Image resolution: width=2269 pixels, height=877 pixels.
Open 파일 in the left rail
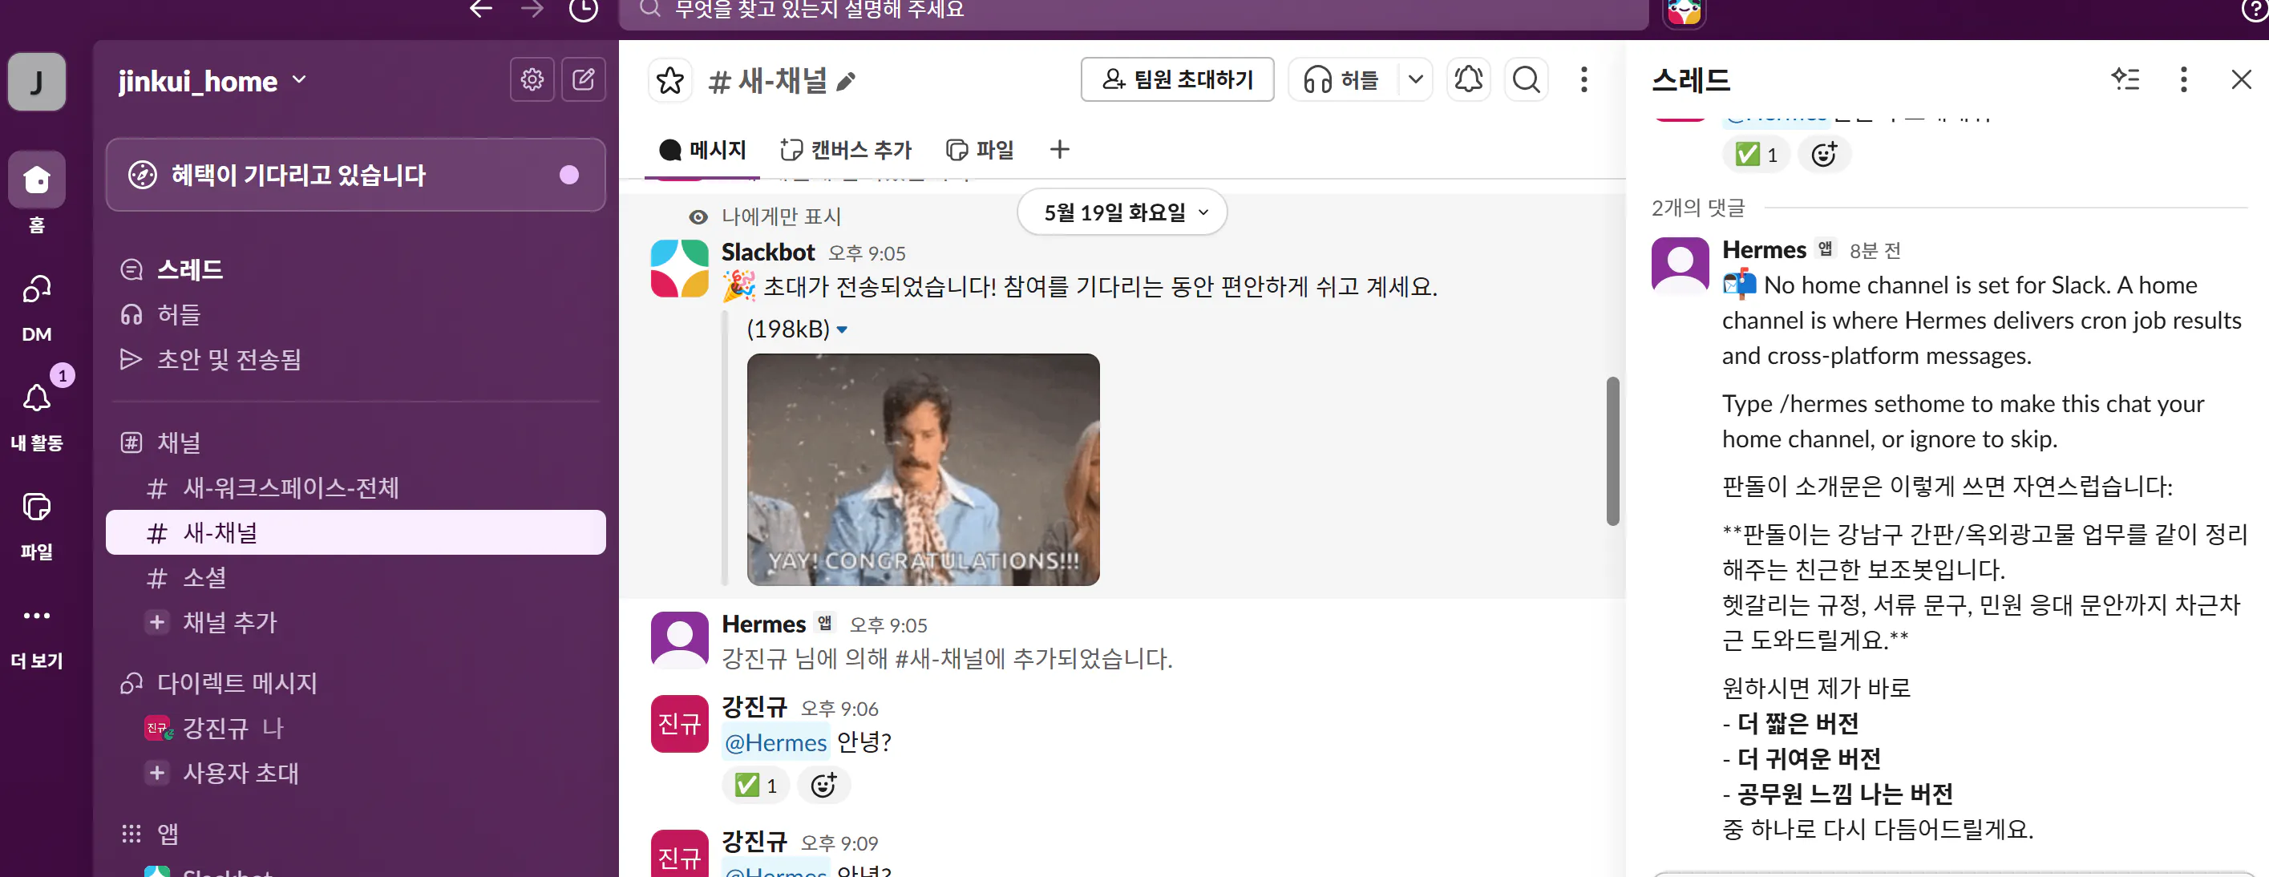tap(36, 524)
